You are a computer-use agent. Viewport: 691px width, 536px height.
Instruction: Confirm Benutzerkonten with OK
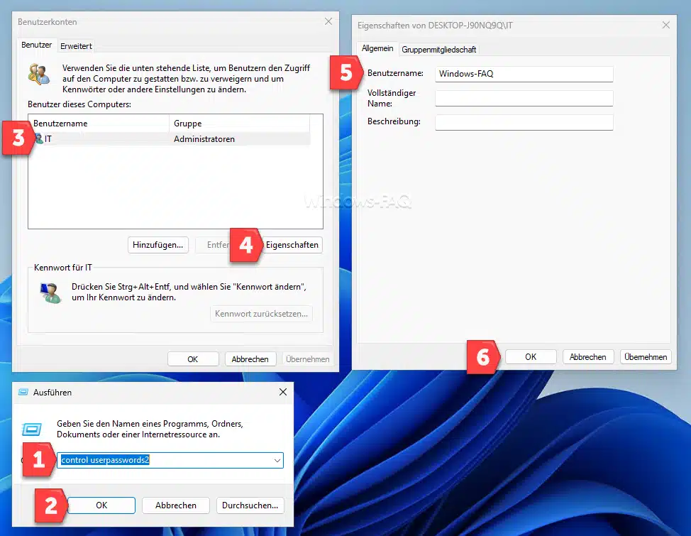(x=193, y=359)
